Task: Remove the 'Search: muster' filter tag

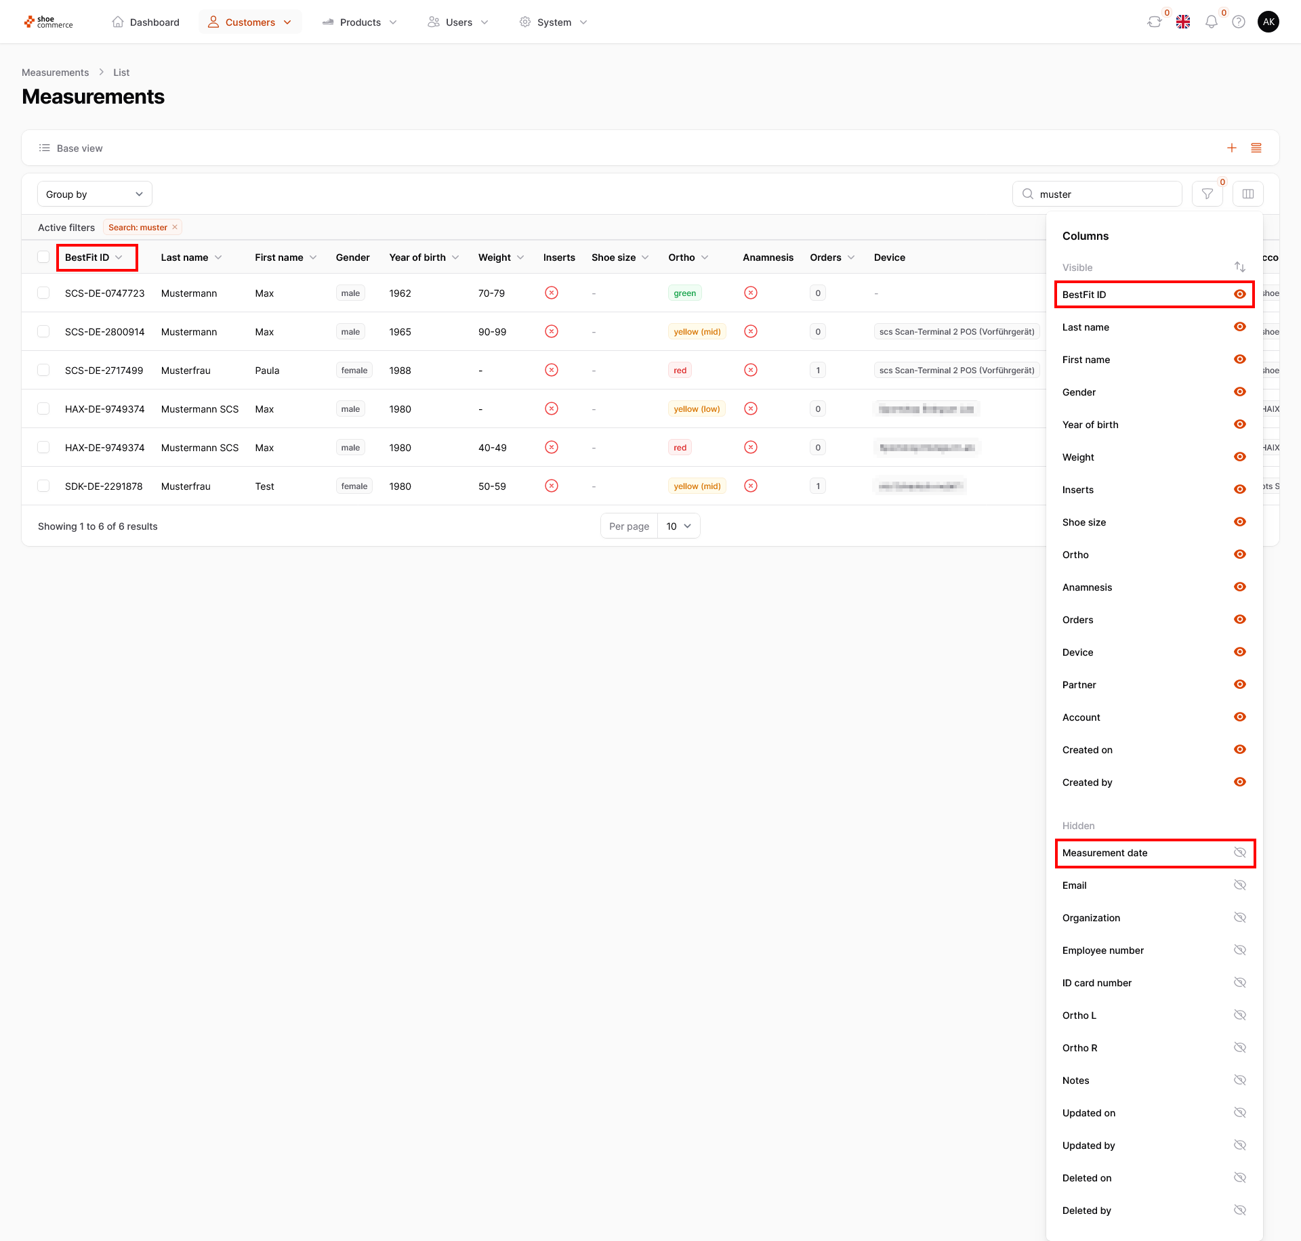Action: (175, 228)
